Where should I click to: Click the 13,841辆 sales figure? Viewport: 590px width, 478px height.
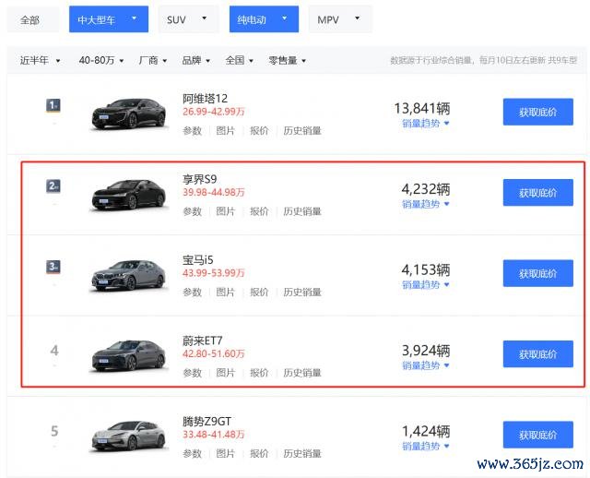(x=422, y=109)
